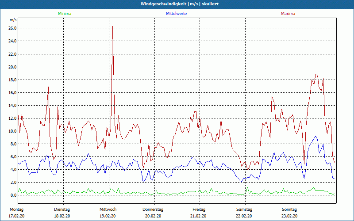Click the 12,0 y-axis value
The height and width of the screenshot is (221, 354).
pos(13,118)
